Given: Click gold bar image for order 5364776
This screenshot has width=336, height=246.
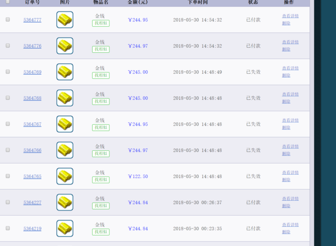Looking at the screenshot, I should [65, 46].
